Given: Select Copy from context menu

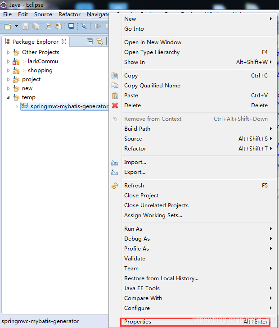Looking at the screenshot, I should point(199,76).
